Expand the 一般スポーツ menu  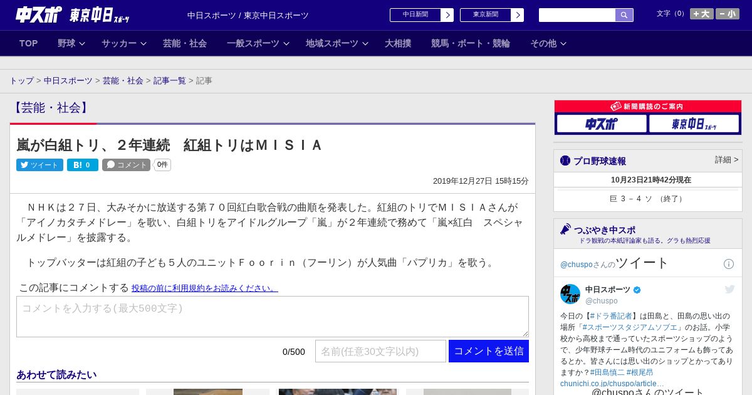click(258, 43)
